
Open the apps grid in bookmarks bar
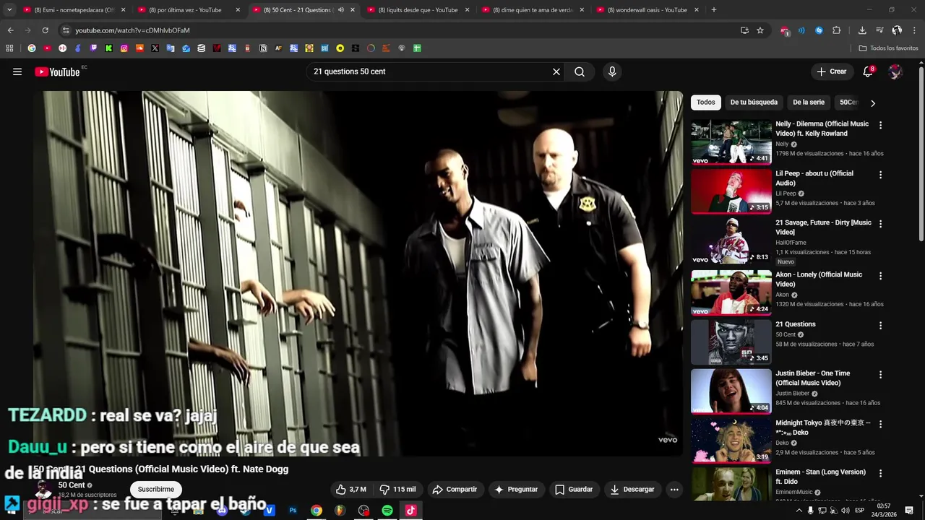(x=9, y=48)
